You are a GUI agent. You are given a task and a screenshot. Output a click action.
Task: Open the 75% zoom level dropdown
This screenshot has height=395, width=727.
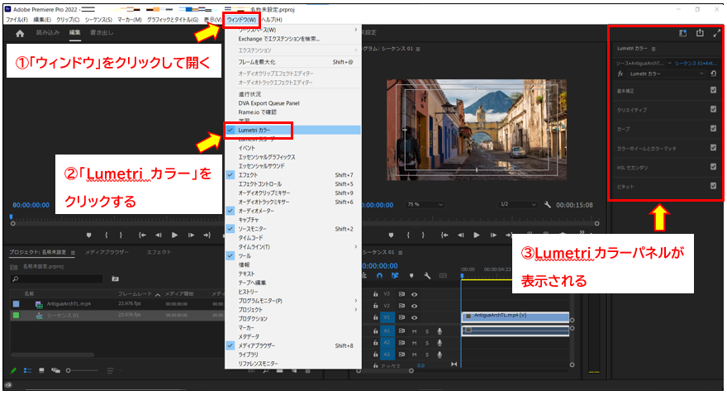pos(425,204)
